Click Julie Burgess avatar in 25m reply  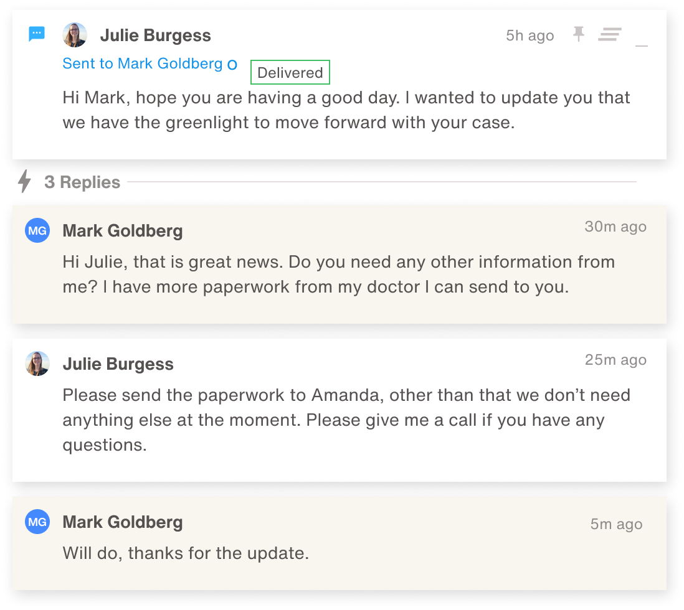37,364
